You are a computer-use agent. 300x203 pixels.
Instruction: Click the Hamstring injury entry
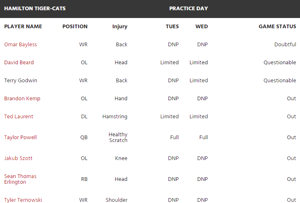[x=115, y=117]
